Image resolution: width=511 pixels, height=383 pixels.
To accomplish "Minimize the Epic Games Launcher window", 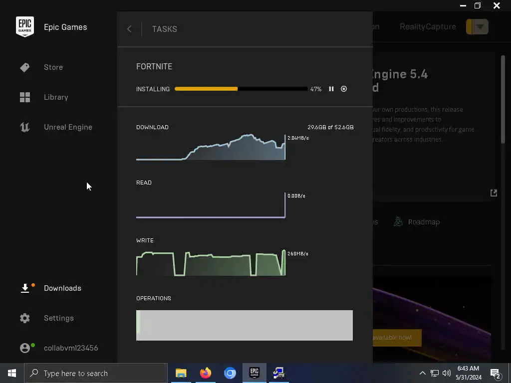I will coord(463,6).
